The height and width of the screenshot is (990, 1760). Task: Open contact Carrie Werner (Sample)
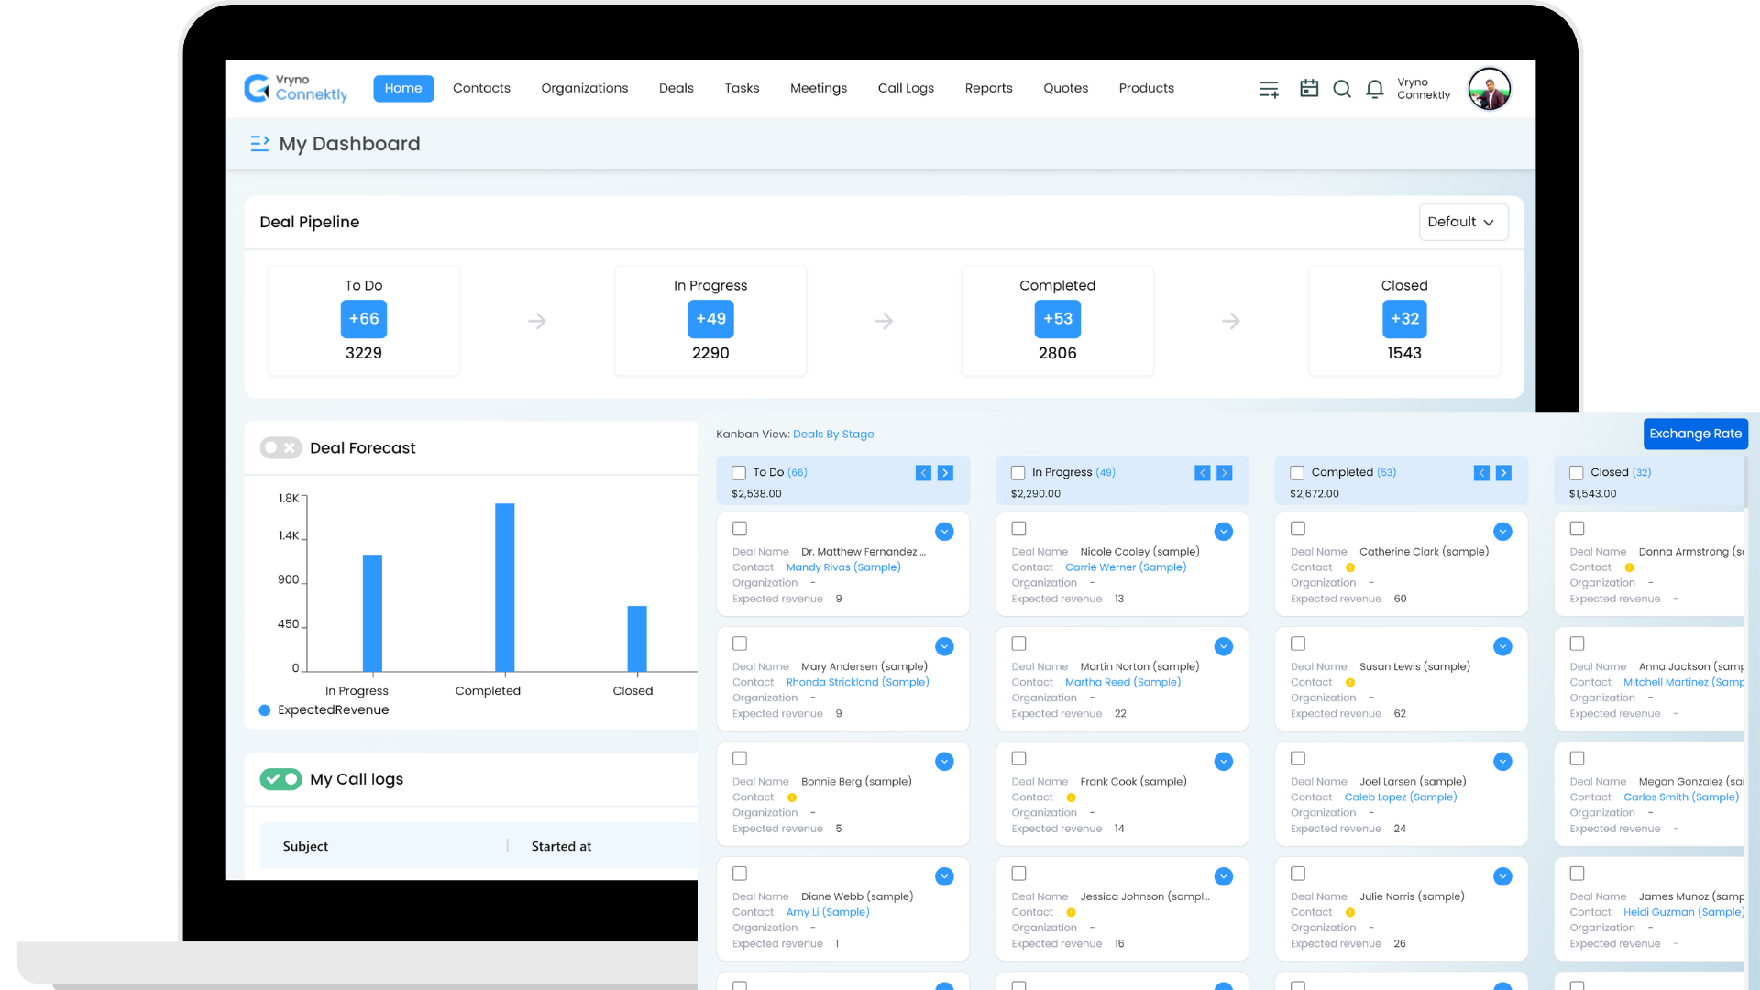[x=1126, y=567]
